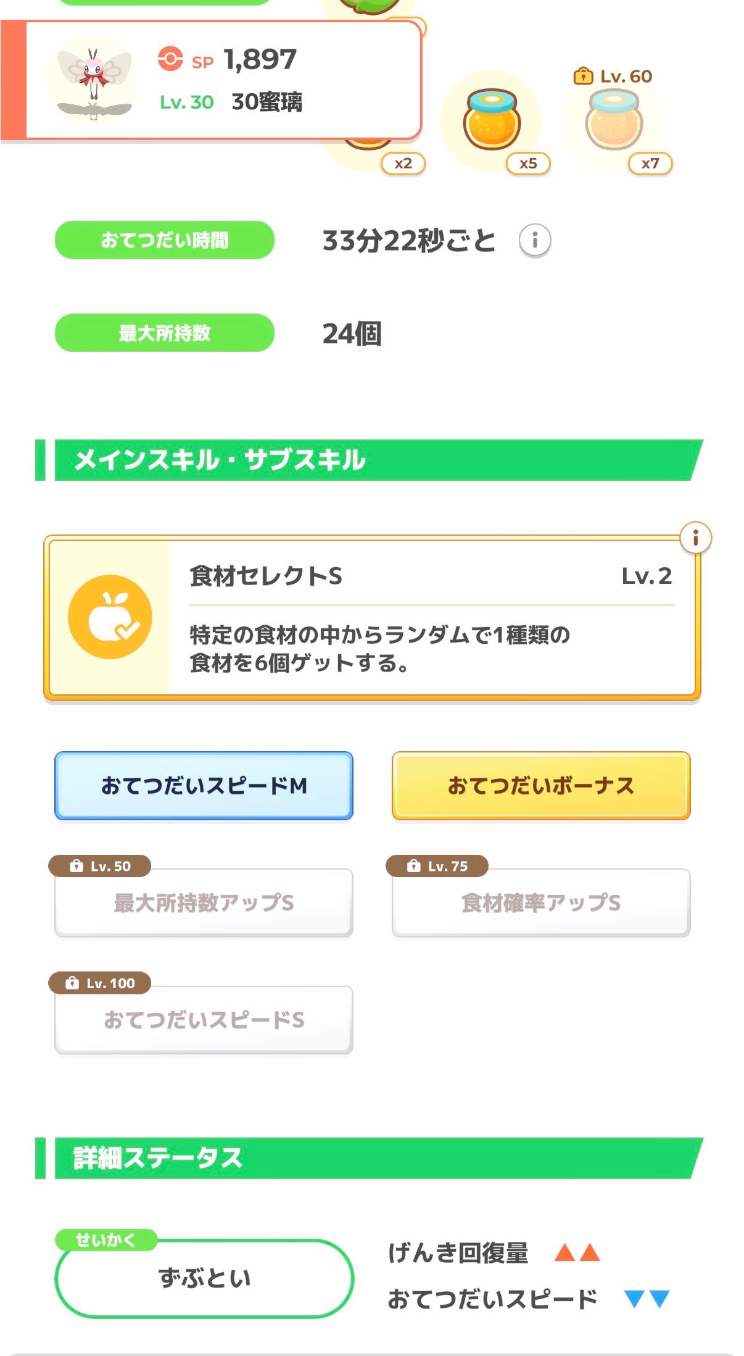Tap the Ribombee portrait thumbnail
This screenshot has height=1356, width=744.
94,80
